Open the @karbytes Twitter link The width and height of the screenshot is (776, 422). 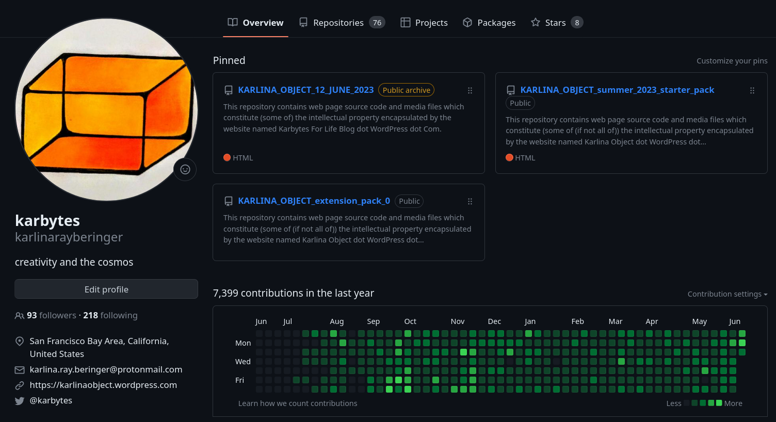51,400
